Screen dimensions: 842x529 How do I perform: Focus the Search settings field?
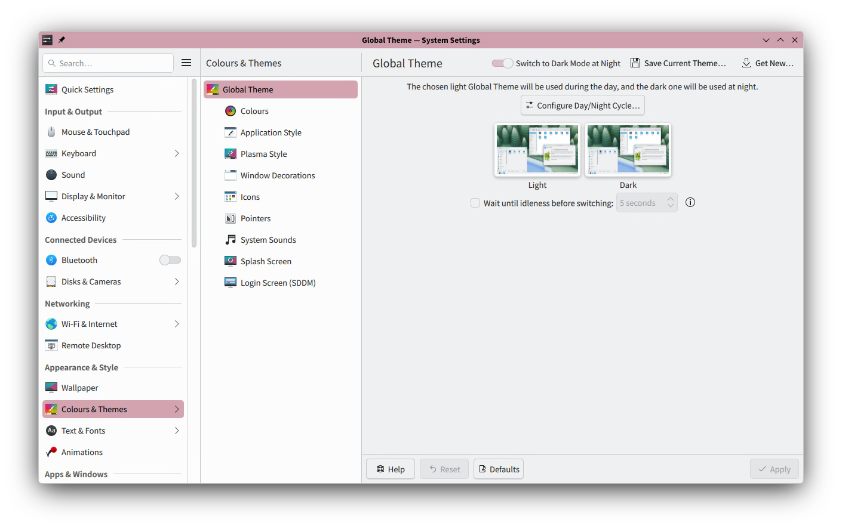tap(108, 63)
